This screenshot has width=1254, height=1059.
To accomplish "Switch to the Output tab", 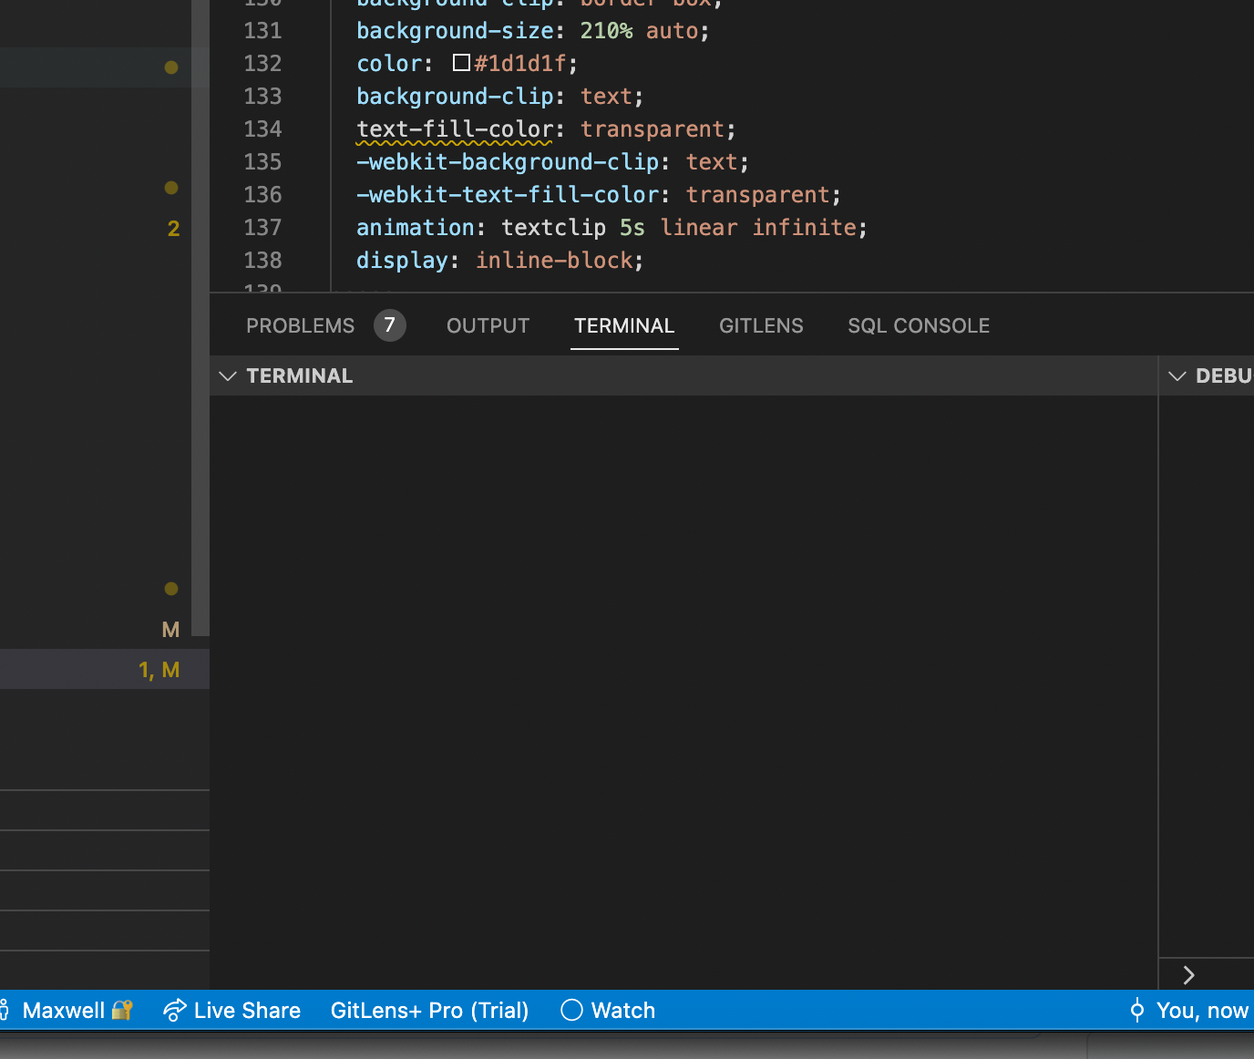I will coord(488,325).
